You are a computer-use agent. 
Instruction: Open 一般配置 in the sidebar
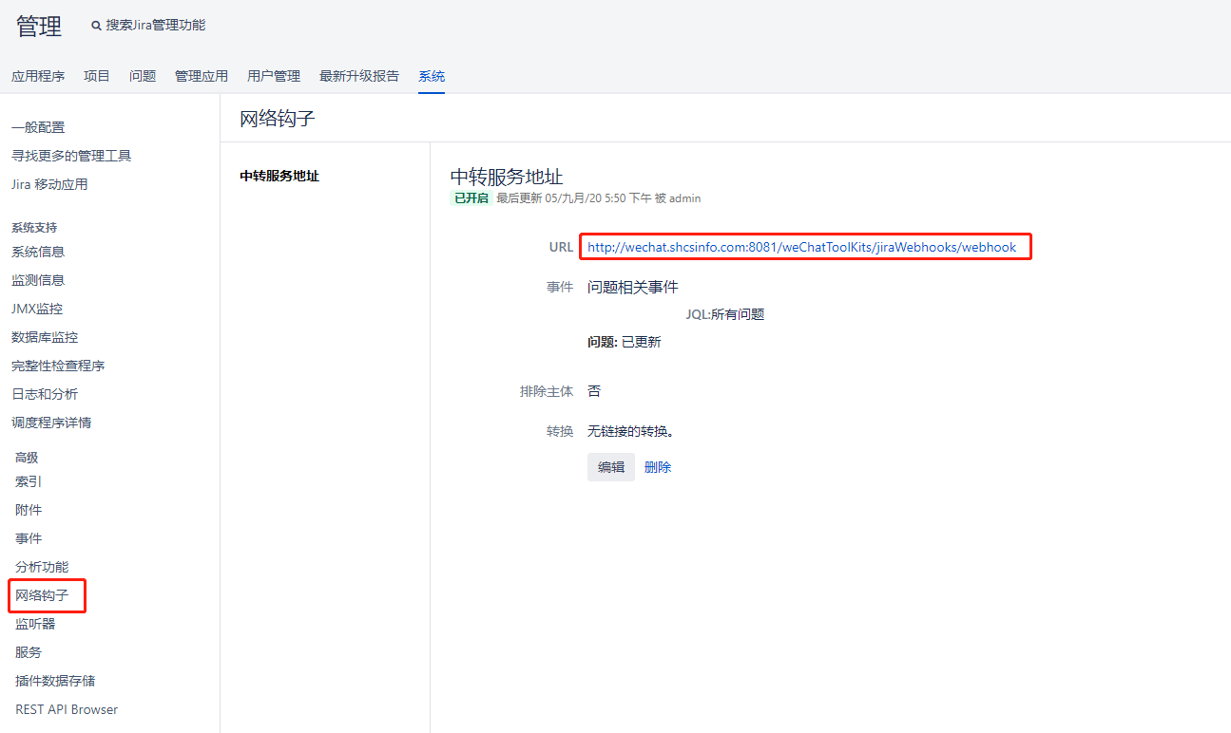38,127
